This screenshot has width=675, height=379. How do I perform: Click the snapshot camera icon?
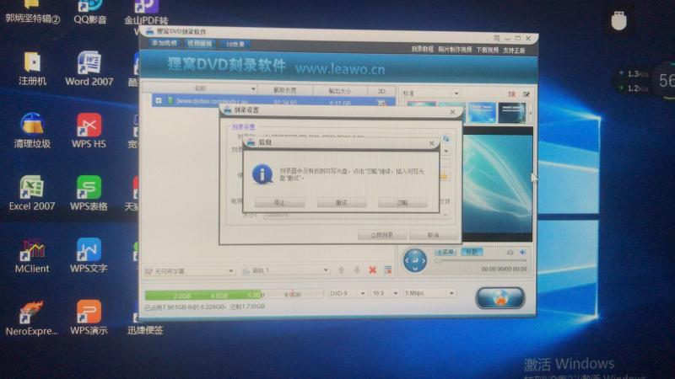tap(510, 252)
